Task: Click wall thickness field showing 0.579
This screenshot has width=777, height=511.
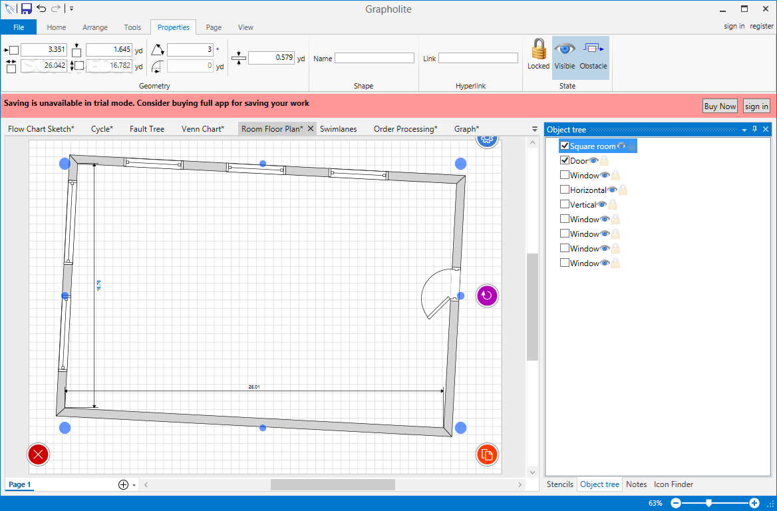Action: tap(271, 58)
